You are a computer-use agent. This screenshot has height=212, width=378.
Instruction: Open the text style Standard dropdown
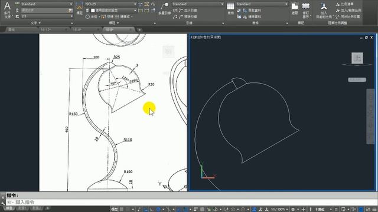click(47, 4)
